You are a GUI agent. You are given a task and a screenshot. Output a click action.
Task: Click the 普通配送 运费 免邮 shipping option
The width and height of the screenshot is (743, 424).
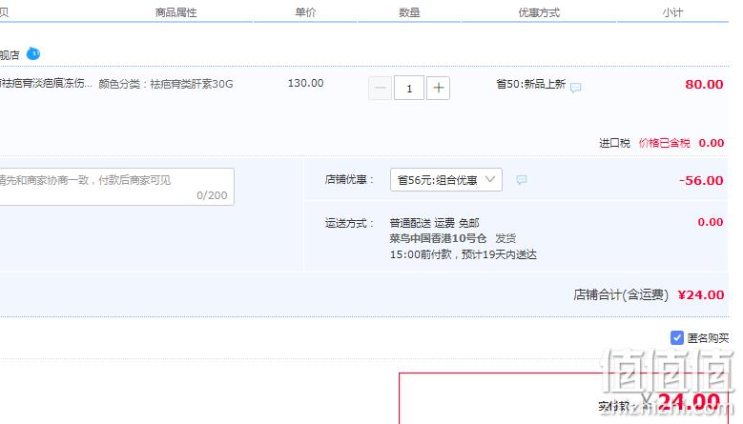435,223
